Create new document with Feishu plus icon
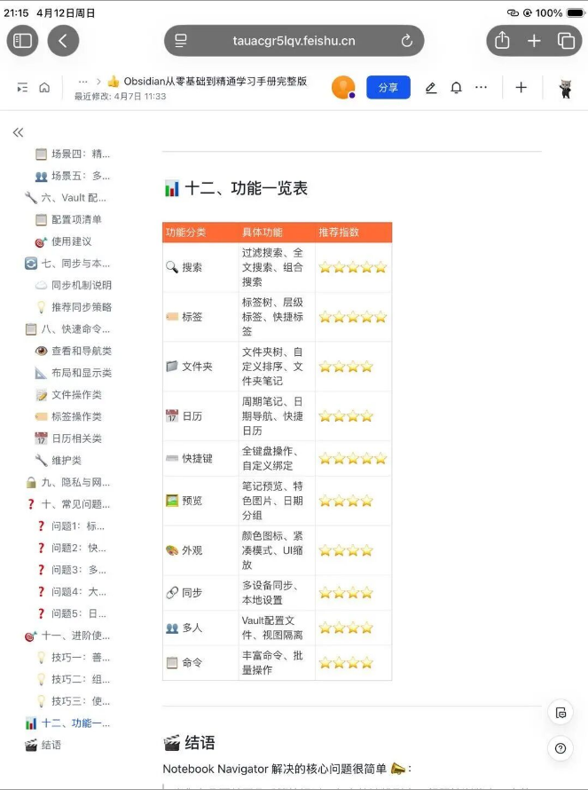 (x=521, y=88)
